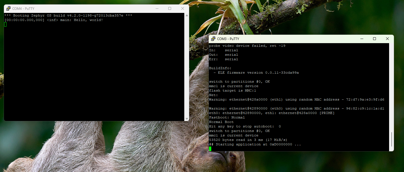
Task: Minimize the COM3 PuTTY window
Action: tap(362, 39)
